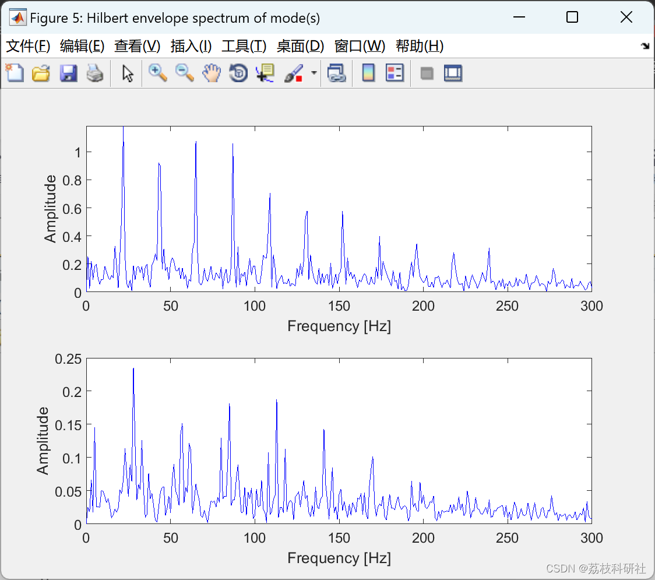Click the top plot's Amplitude axis label
The image size is (655, 580).
(x=50, y=209)
